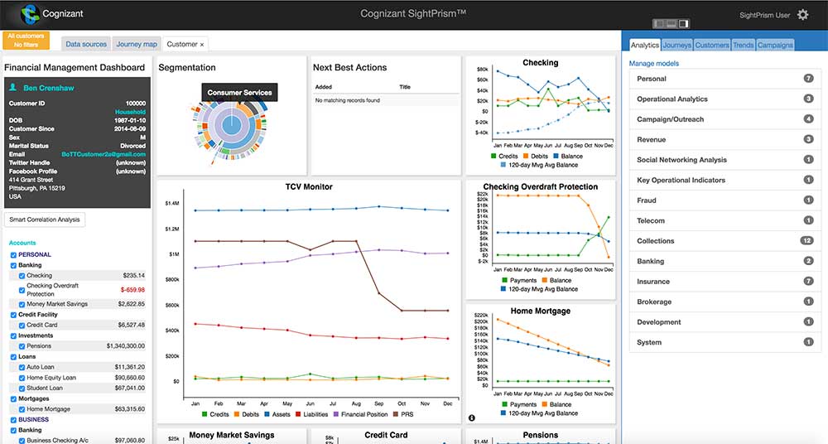The image size is (828, 444).
Task: Close the Customer tab with x
Action: tap(202, 45)
